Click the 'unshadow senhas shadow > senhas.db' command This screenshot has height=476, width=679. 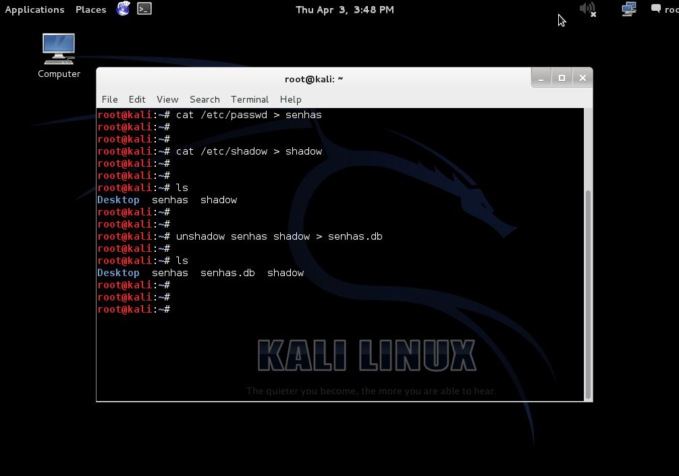click(279, 236)
